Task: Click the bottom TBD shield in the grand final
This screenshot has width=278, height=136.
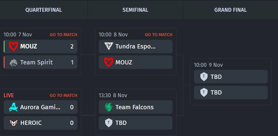Action: coord(204,92)
